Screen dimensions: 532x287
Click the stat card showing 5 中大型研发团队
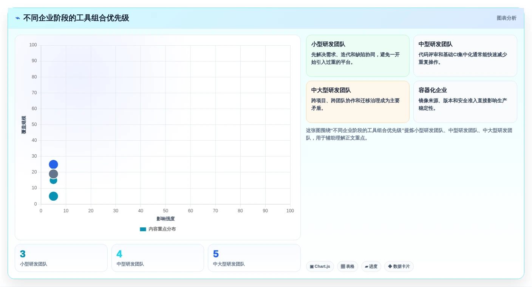point(254,258)
